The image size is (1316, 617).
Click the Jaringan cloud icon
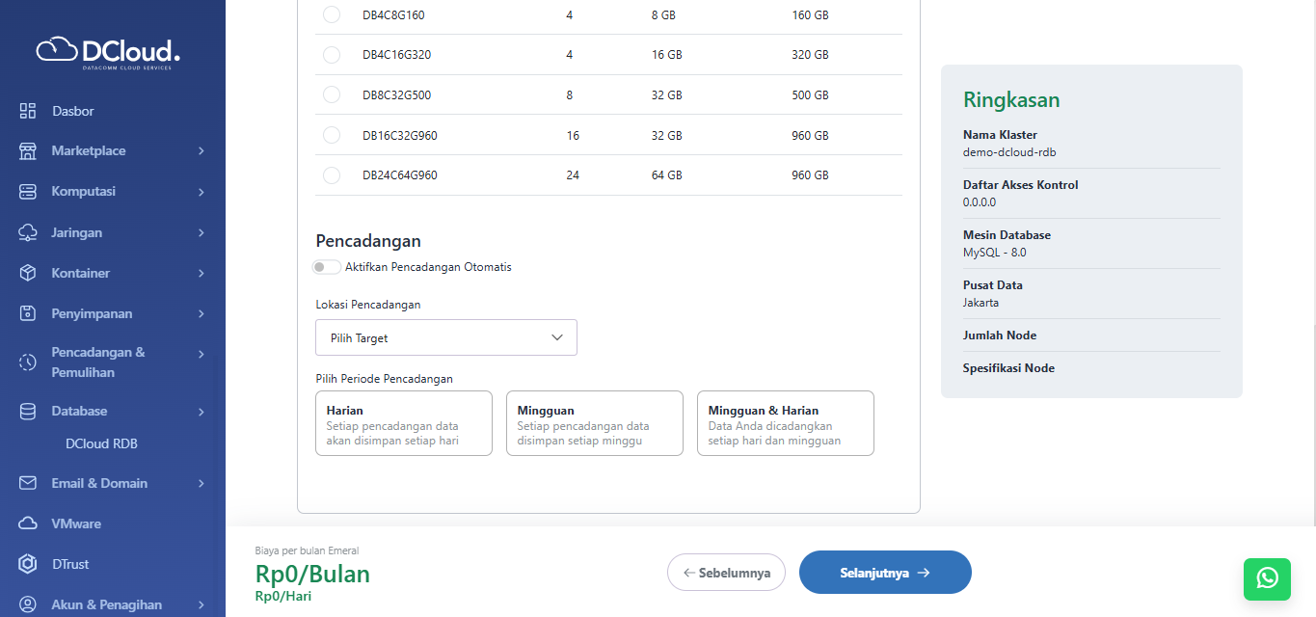click(28, 232)
